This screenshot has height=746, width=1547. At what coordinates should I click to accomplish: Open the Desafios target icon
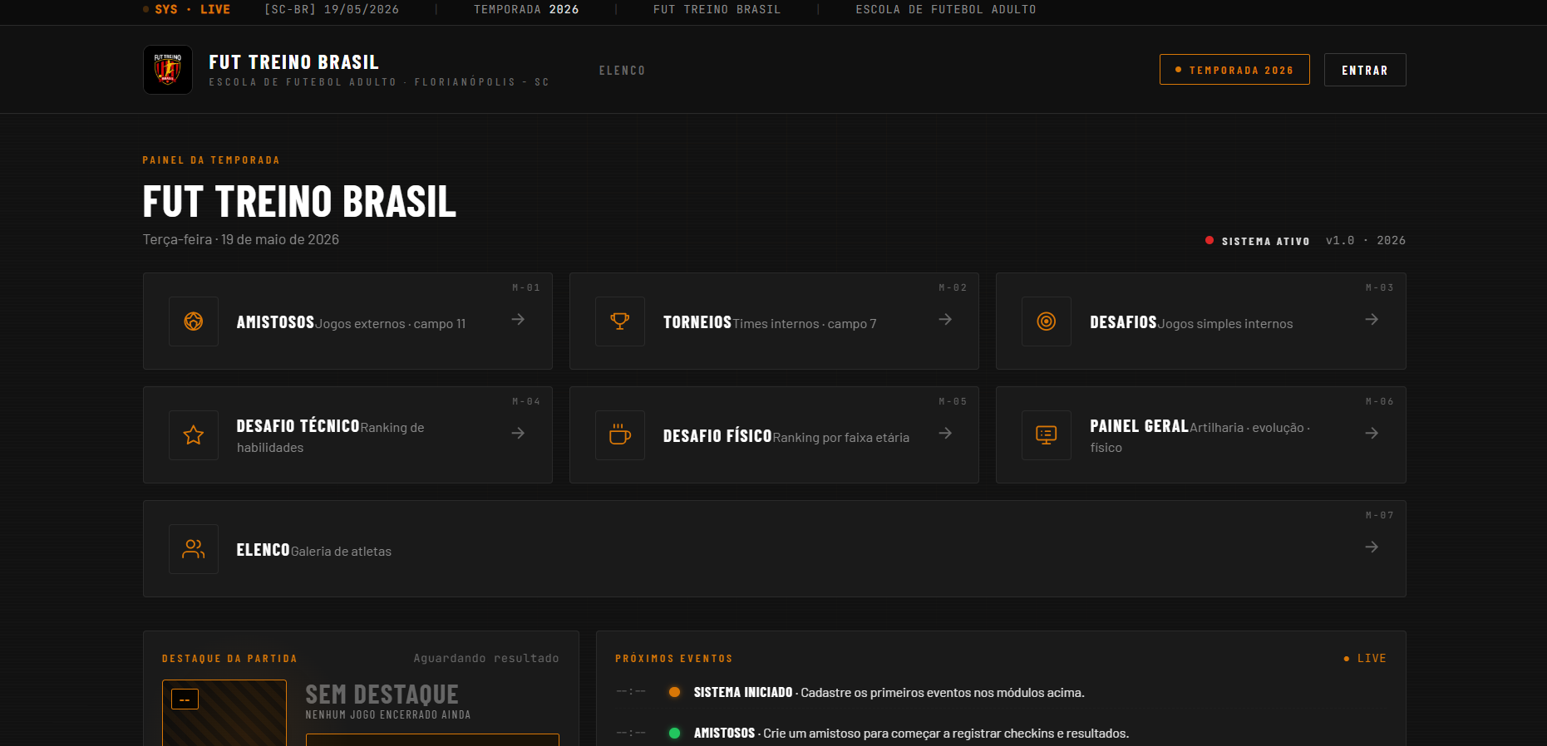pyautogui.click(x=1047, y=321)
